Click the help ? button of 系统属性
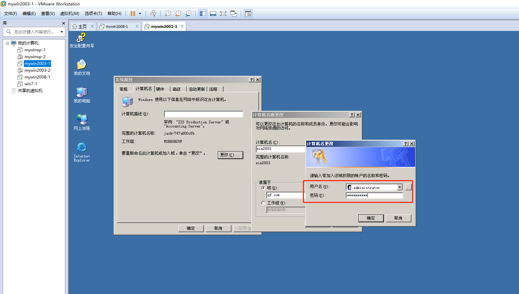 (x=252, y=80)
